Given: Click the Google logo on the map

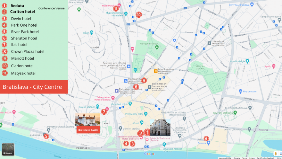Looking at the screenshot, I should tap(149, 154).
